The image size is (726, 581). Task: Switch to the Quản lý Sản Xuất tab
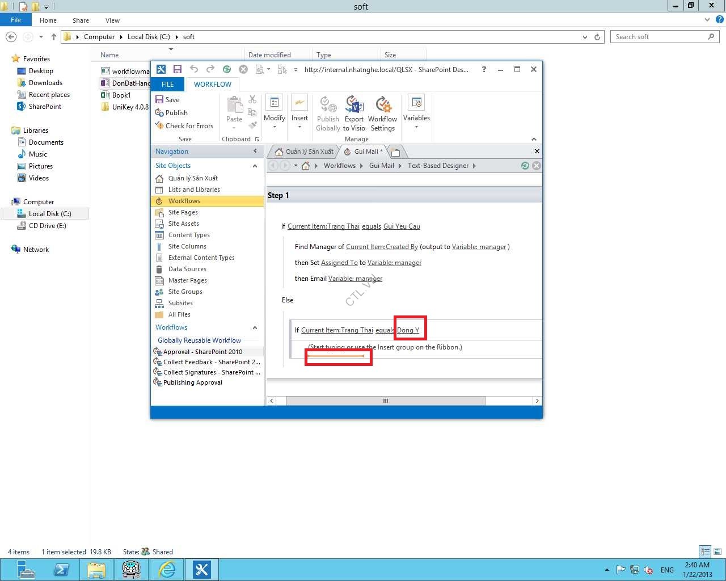point(304,151)
